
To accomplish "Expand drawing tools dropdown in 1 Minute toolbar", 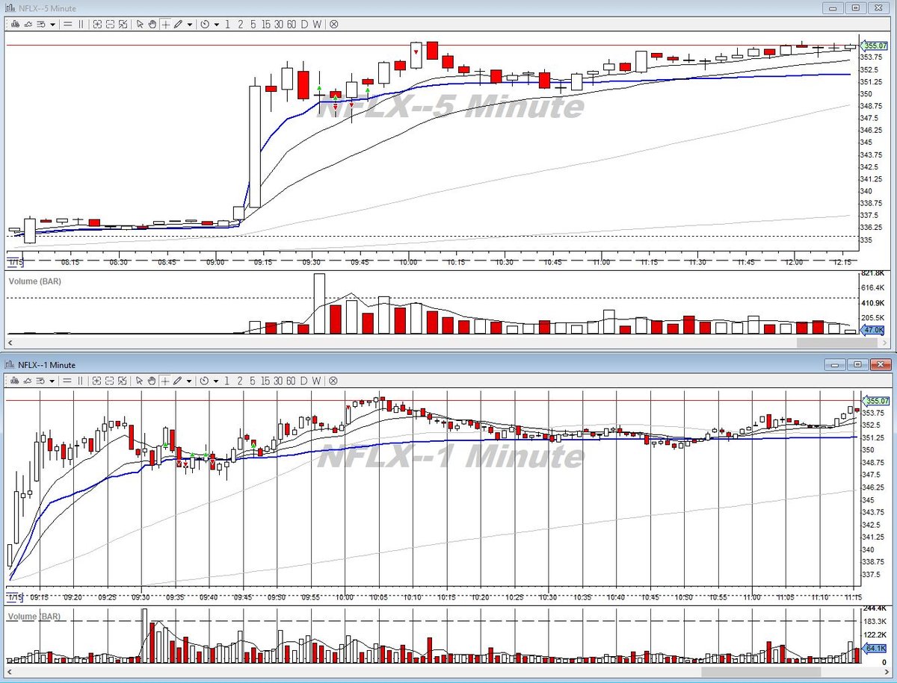I will tap(190, 381).
